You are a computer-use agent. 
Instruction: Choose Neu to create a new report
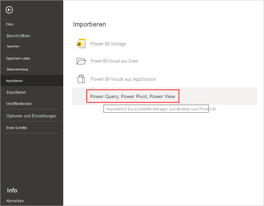10,24
